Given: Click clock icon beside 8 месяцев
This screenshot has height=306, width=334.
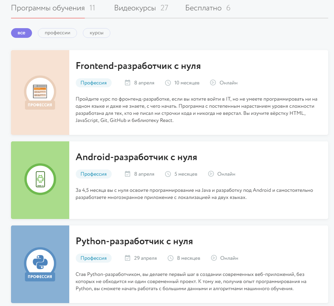Looking at the screenshot, I should pos(171,258).
